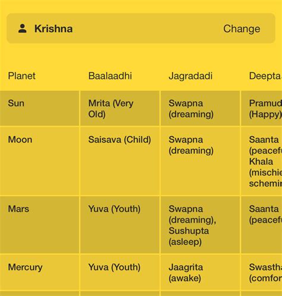
Task: Click the Deepta column header
Action: [265, 76]
